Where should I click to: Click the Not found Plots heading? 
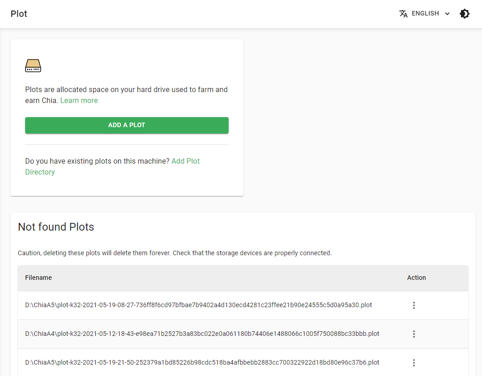point(56,227)
